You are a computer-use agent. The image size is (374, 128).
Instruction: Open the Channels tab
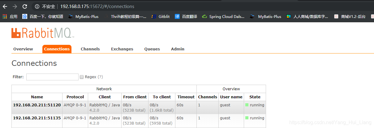click(x=90, y=49)
